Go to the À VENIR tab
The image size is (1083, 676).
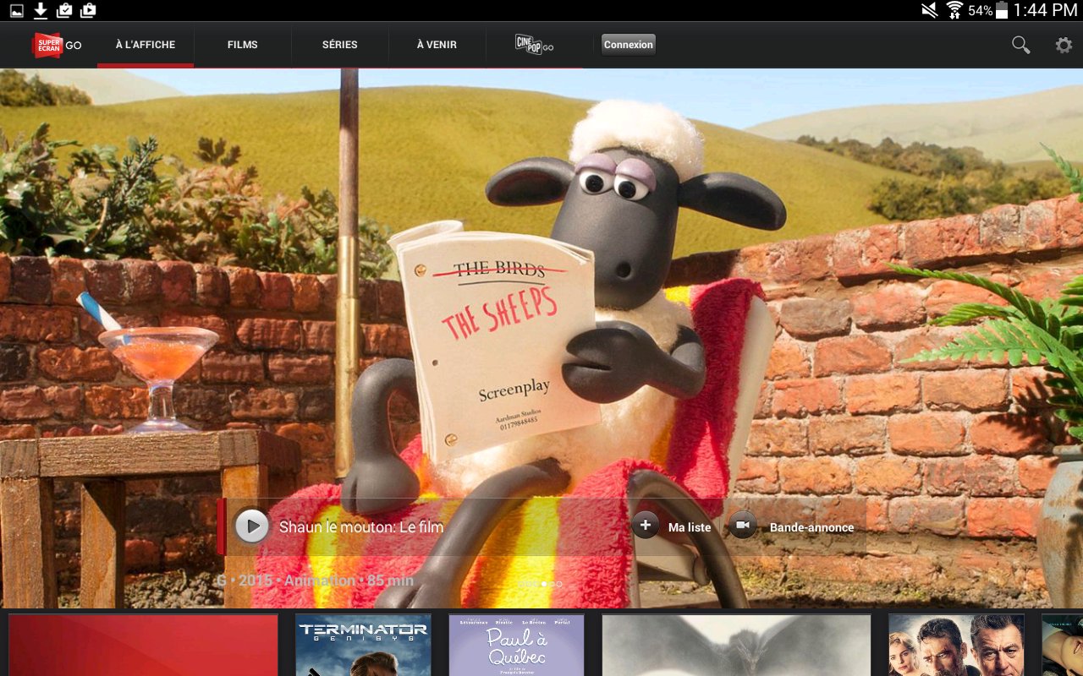(x=437, y=45)
